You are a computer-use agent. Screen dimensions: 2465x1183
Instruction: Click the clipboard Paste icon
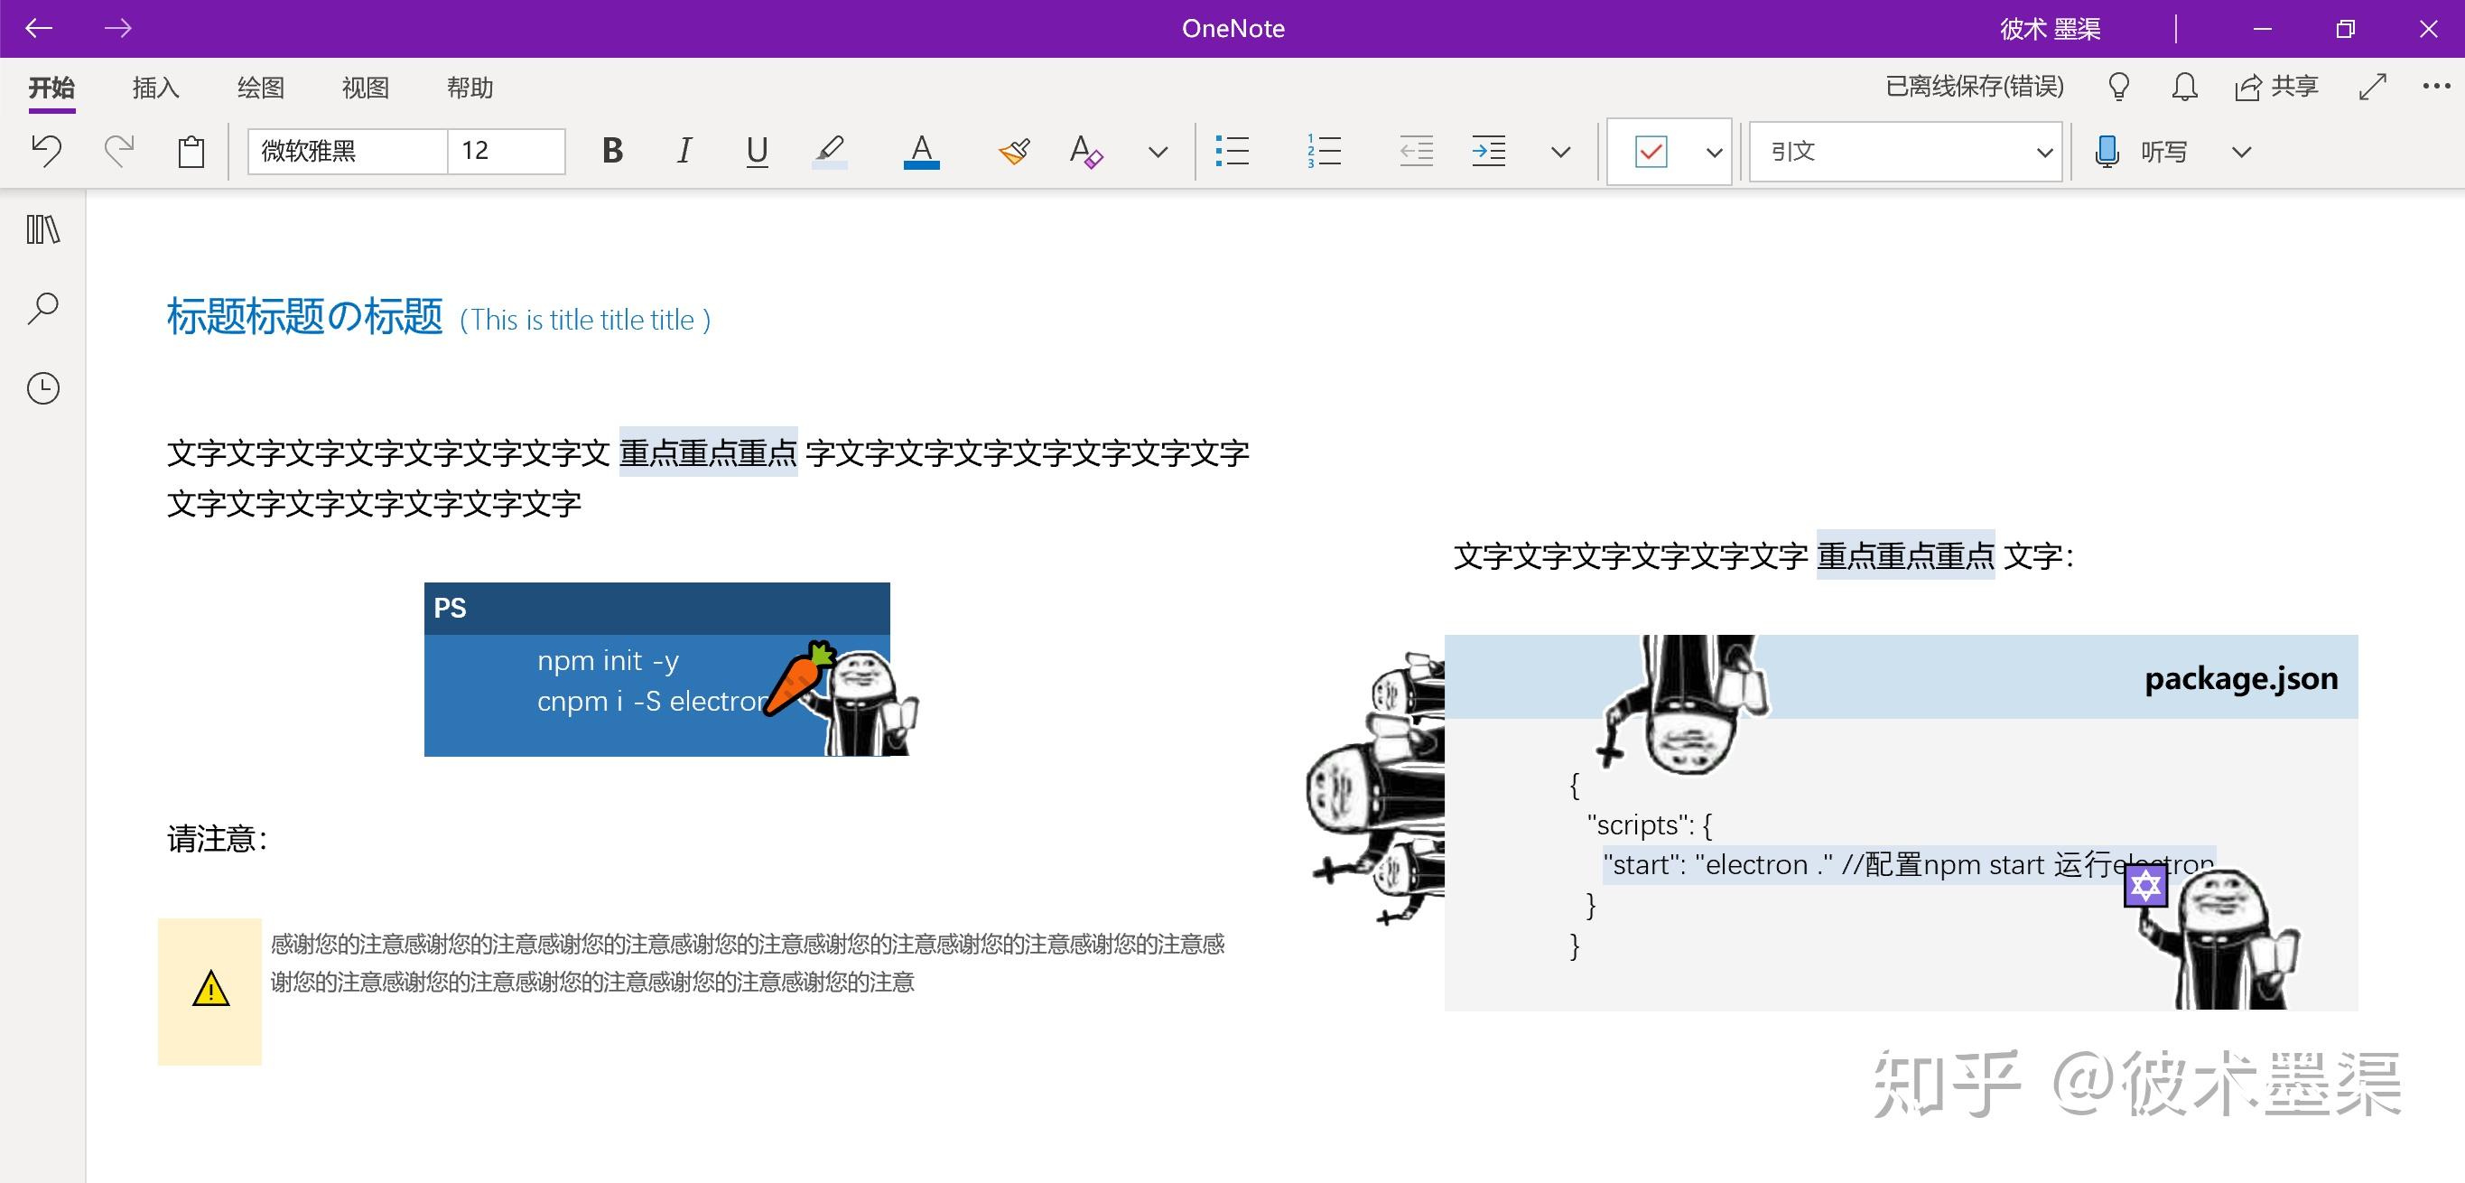tap(191, 151)
